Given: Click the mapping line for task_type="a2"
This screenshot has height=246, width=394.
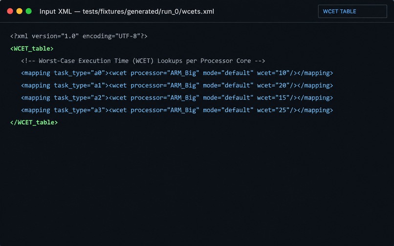Looking at the screenshot, I should [177, 98].
